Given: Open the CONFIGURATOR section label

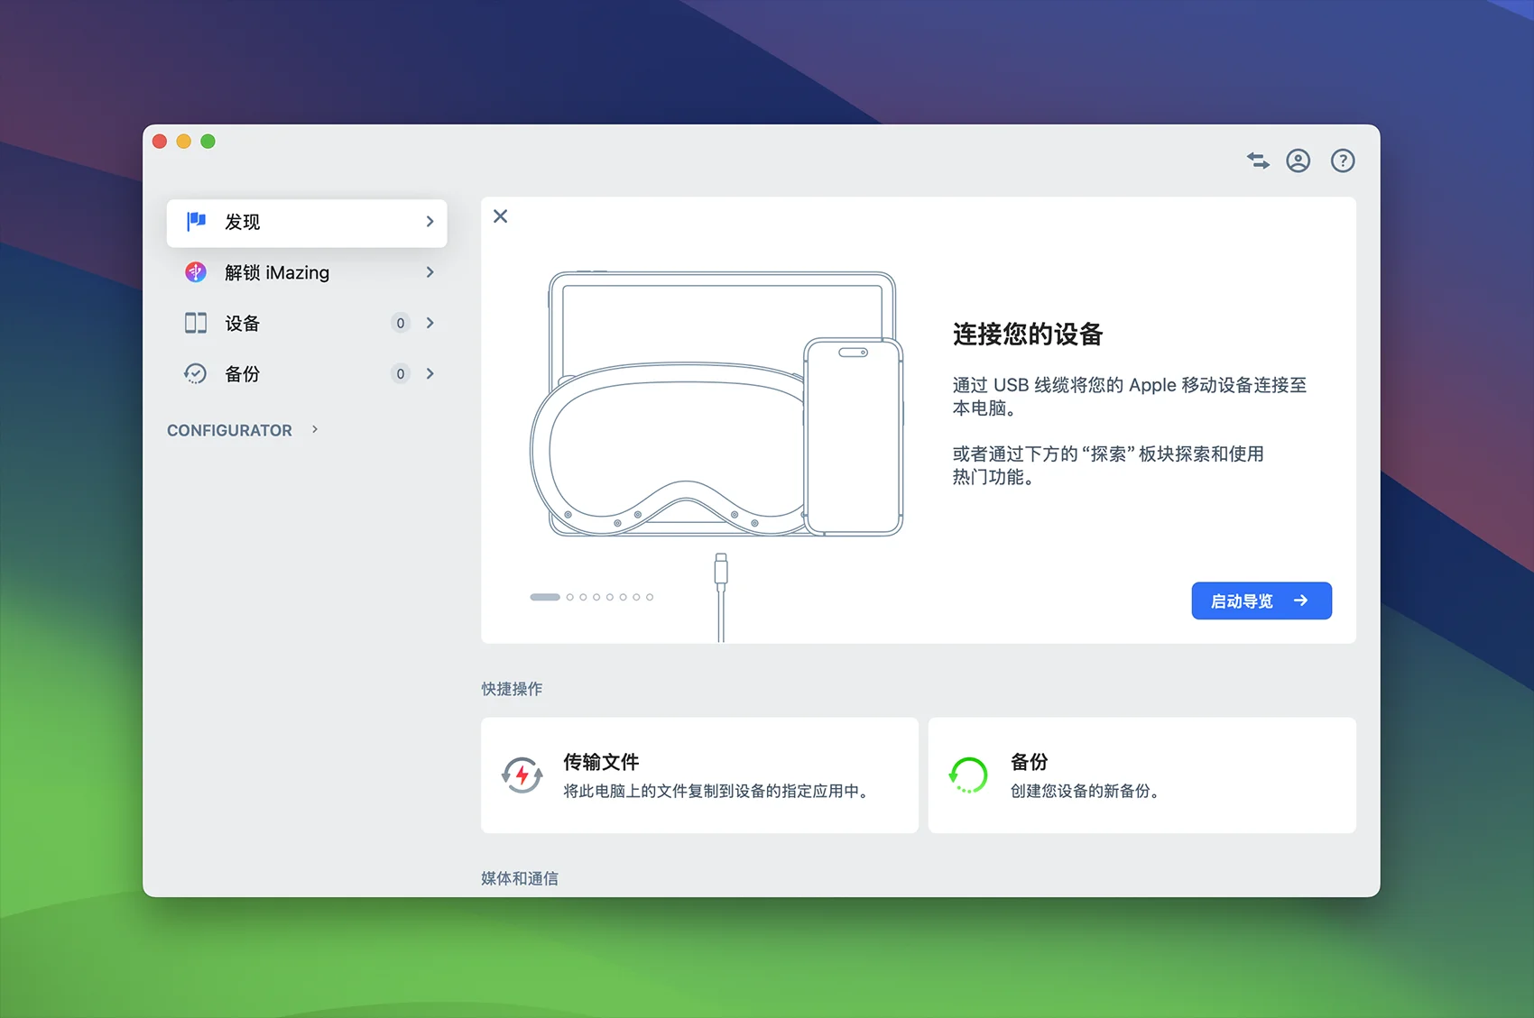Looking at the screenshot, I should tap(229, 430).
